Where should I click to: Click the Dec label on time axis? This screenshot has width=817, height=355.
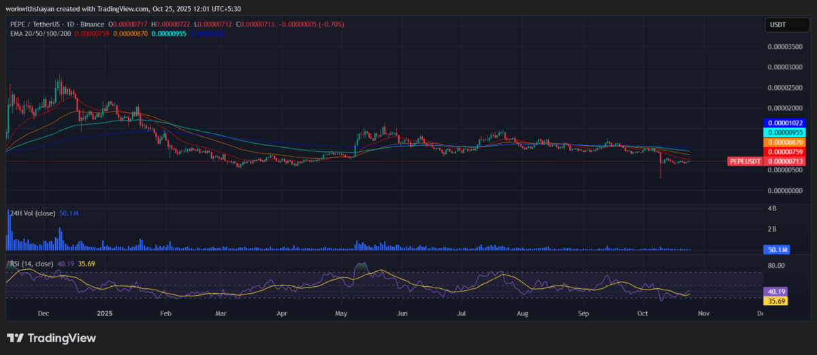pos(44,313)
